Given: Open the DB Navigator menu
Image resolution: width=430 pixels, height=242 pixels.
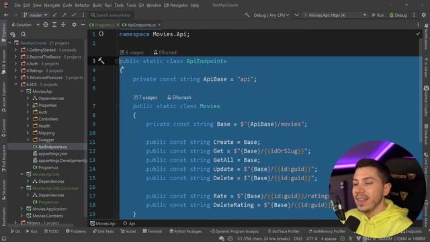Looking at the screenshot, I should click(x=176, y=5).
